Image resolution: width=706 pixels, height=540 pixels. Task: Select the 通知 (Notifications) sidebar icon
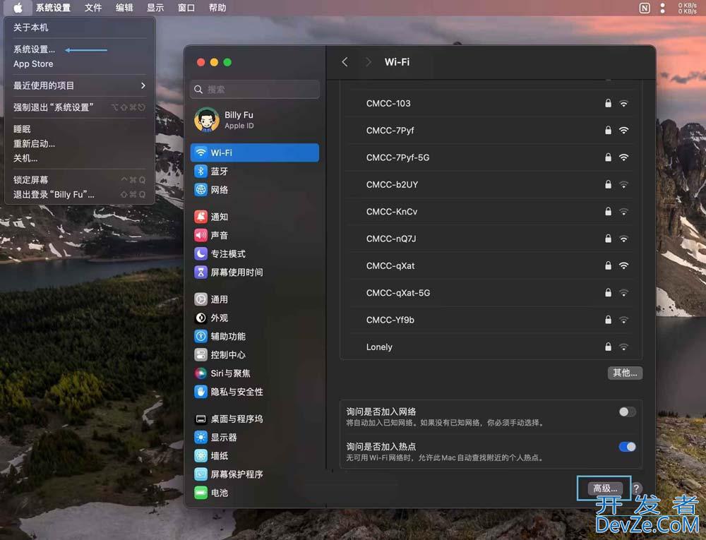(x=201, y=217)
